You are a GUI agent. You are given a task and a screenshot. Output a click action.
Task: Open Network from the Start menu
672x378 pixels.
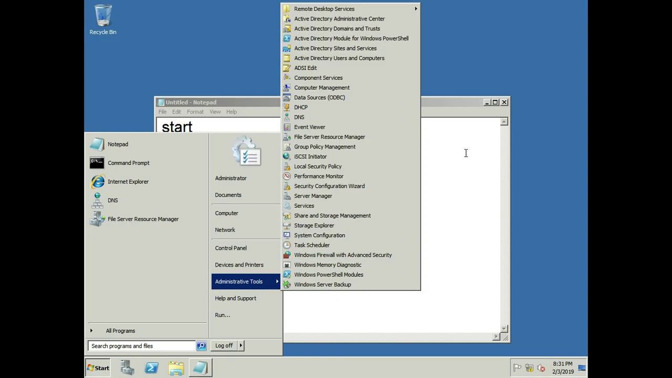[246, 230]
